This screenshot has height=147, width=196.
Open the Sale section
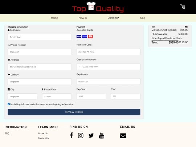(142, 18)
